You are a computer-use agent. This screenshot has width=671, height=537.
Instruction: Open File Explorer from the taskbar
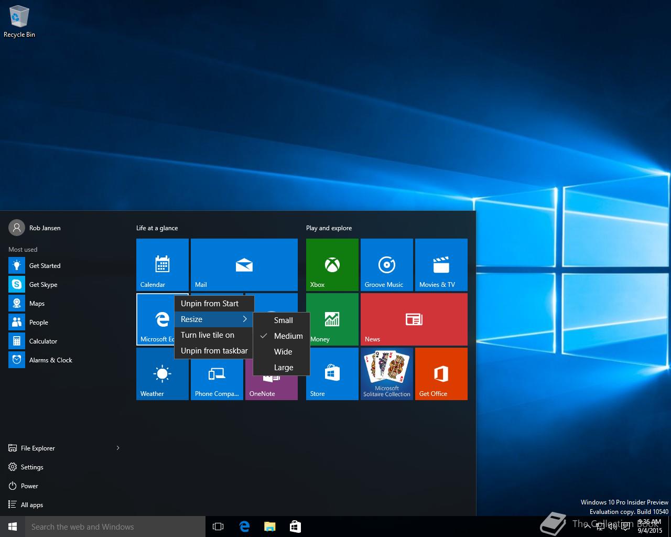[x=270, y=527]
